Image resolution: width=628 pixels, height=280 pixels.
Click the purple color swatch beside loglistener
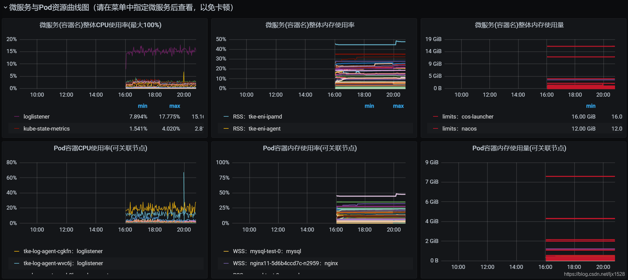[17, 117]
